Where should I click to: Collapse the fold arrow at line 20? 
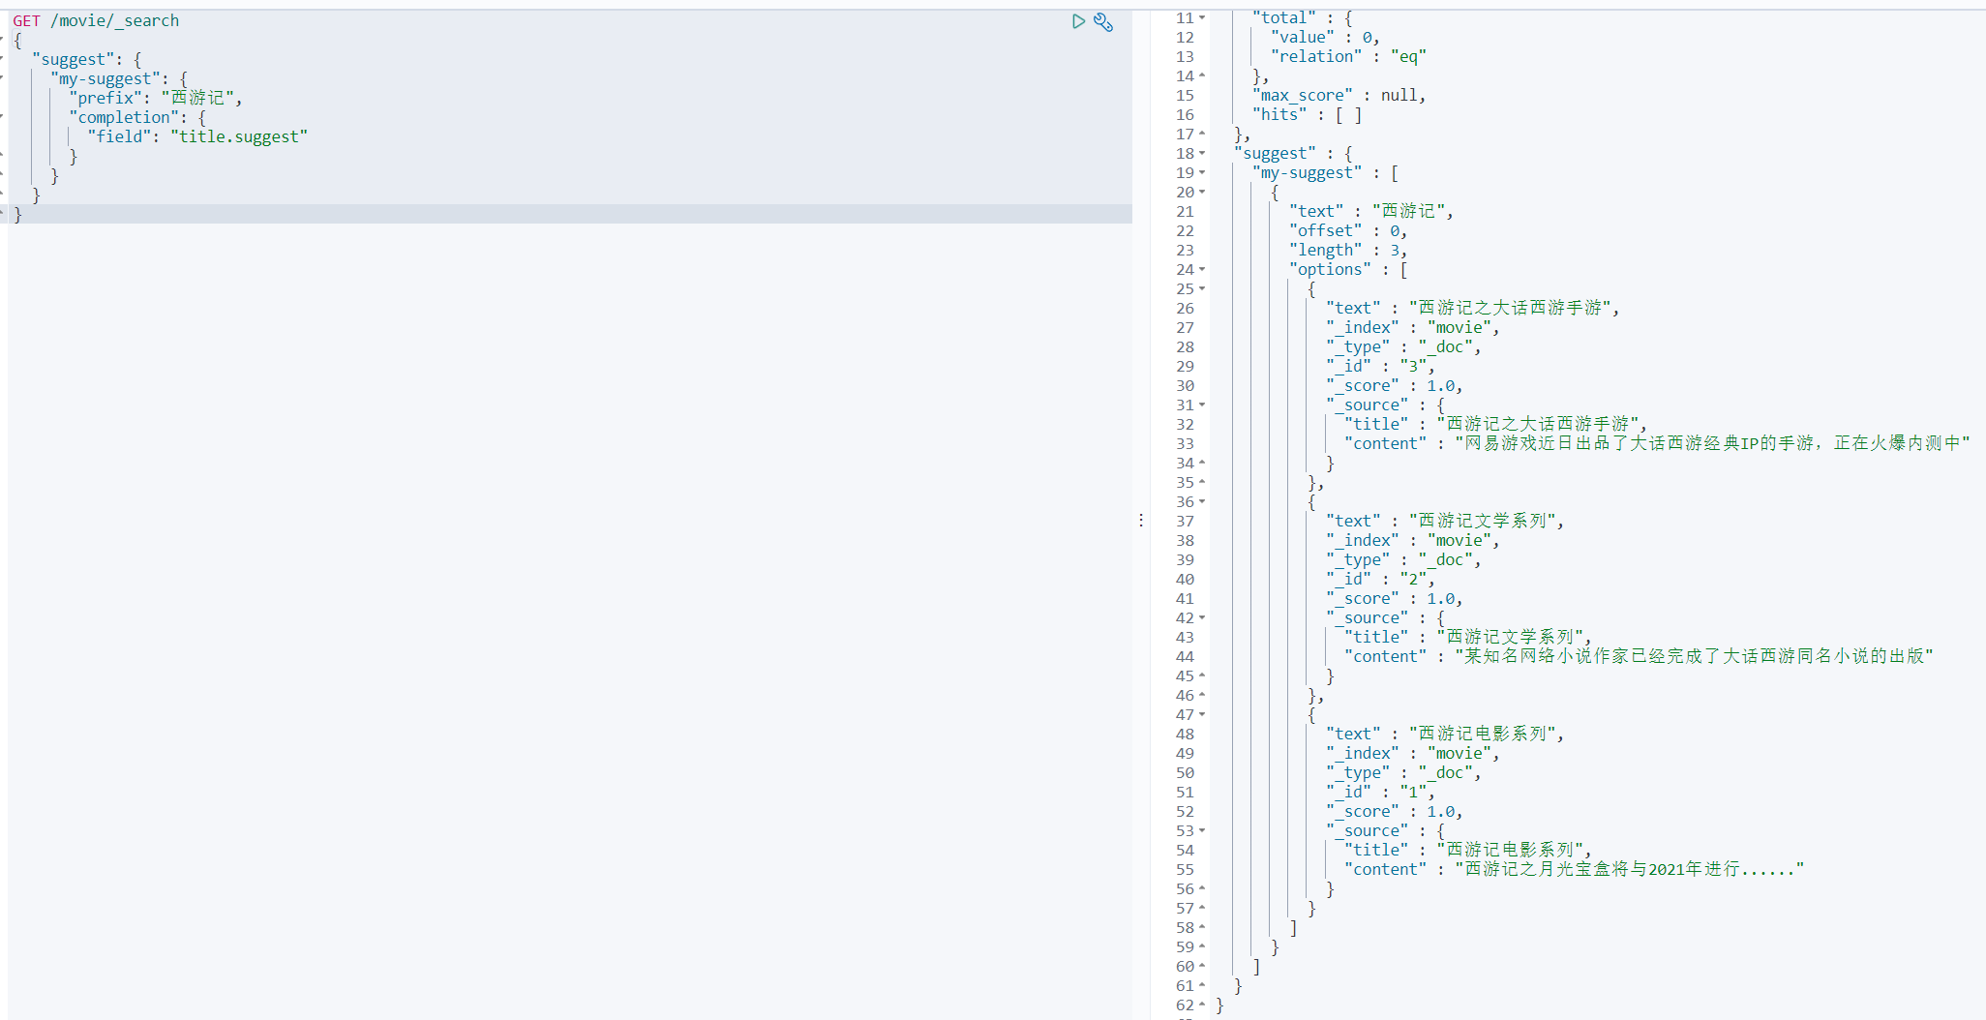pyautogui.click(x=1202, y=192)
